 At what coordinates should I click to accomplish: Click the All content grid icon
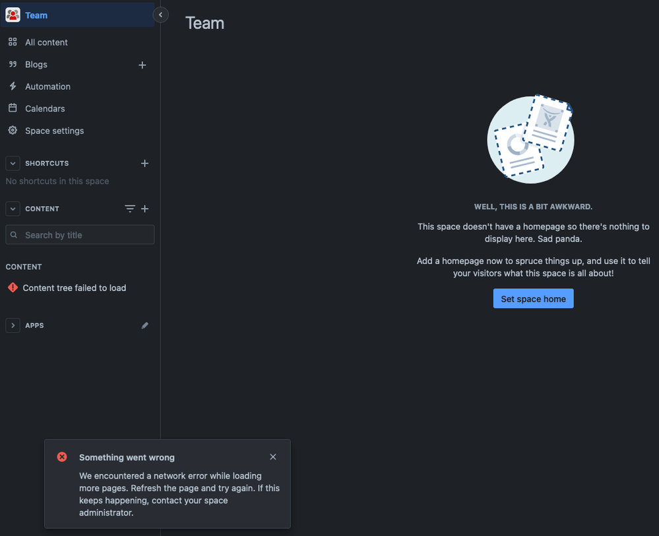coord(13,42)
